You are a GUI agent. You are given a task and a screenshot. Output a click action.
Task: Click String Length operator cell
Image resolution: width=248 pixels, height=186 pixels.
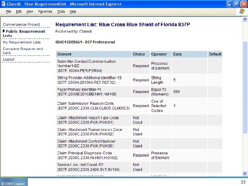pos(161,80)
